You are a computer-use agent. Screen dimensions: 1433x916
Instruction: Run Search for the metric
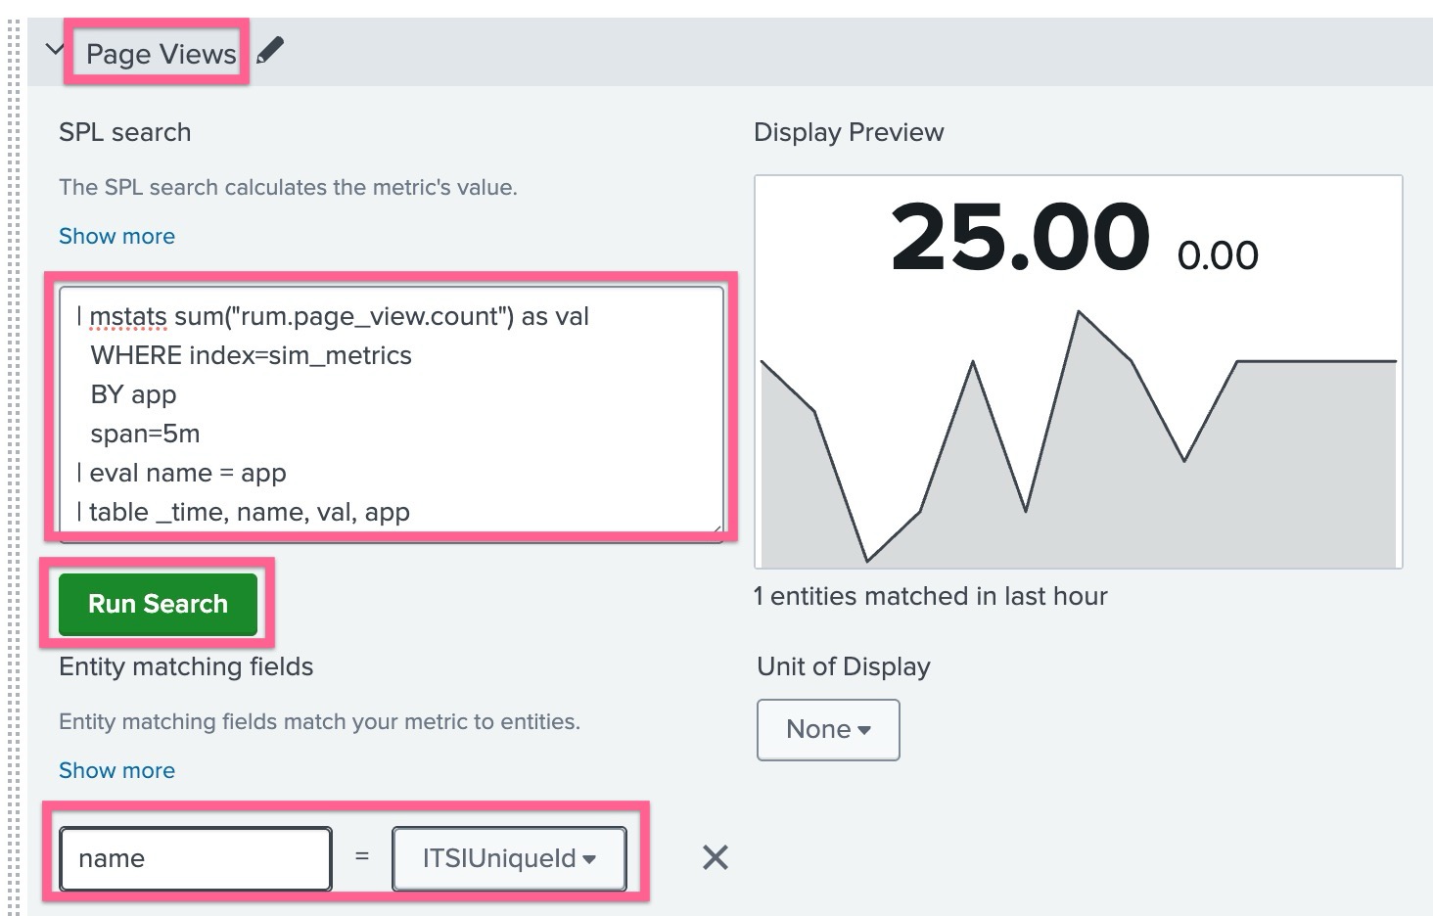(x=158, y=604)
